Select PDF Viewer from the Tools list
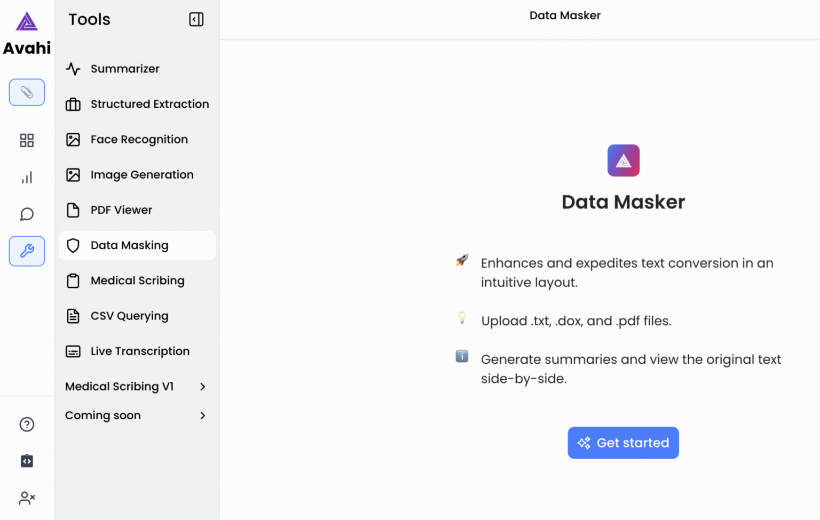This screenshot has height=520, width=820. [x=121, y=210]
